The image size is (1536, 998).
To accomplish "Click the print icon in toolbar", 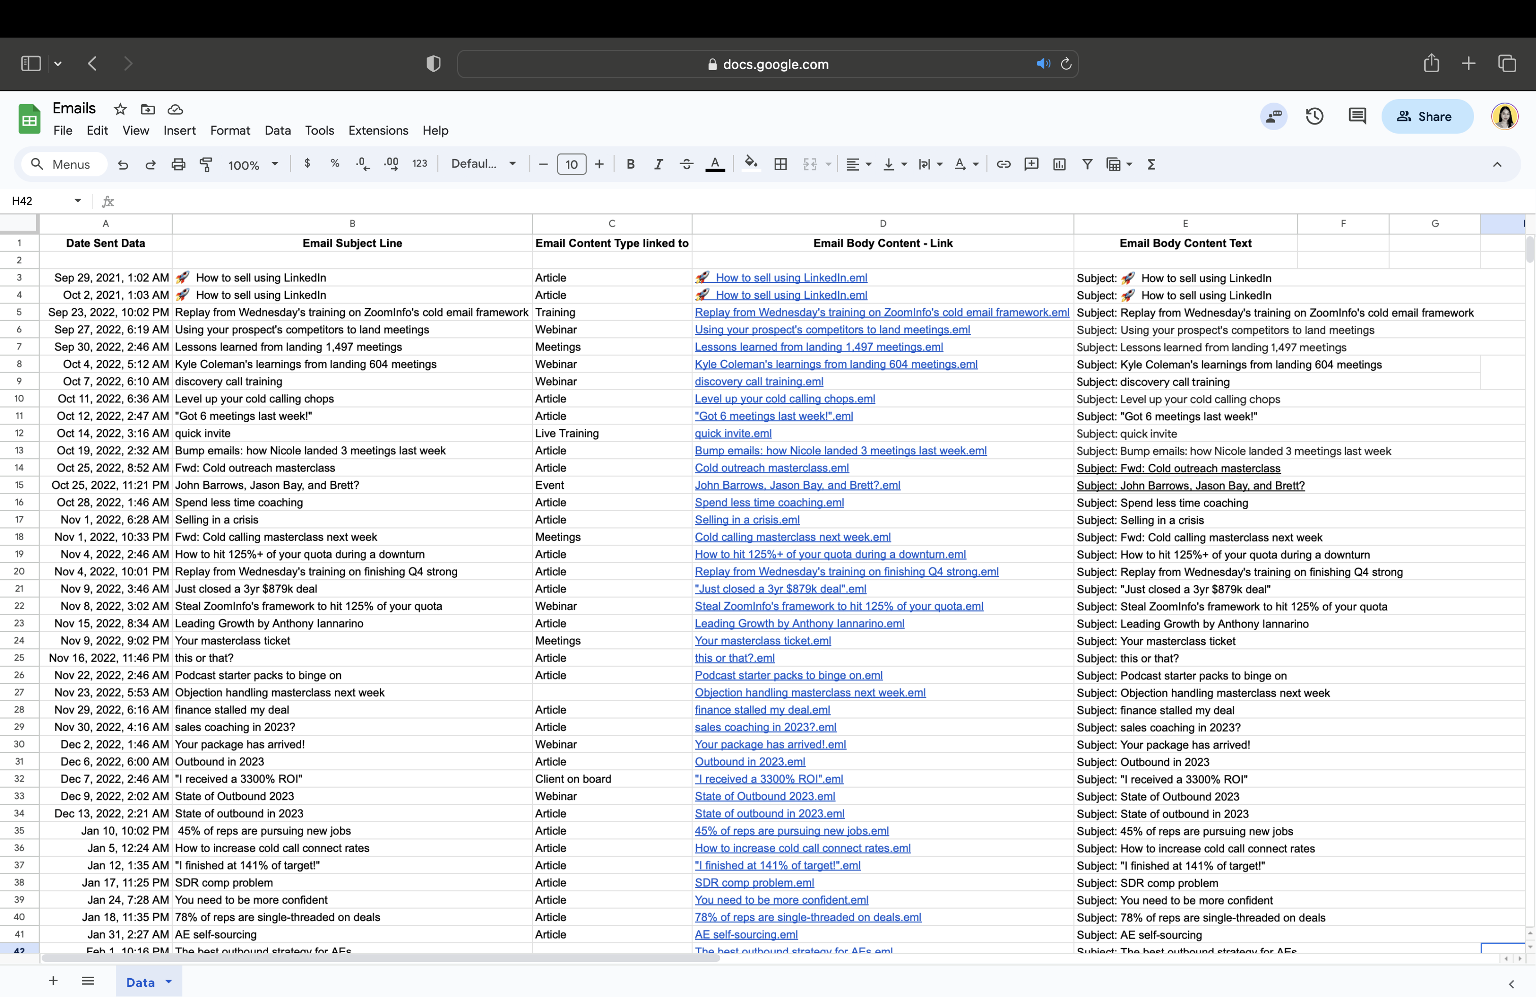I will [x=178, y=165].
